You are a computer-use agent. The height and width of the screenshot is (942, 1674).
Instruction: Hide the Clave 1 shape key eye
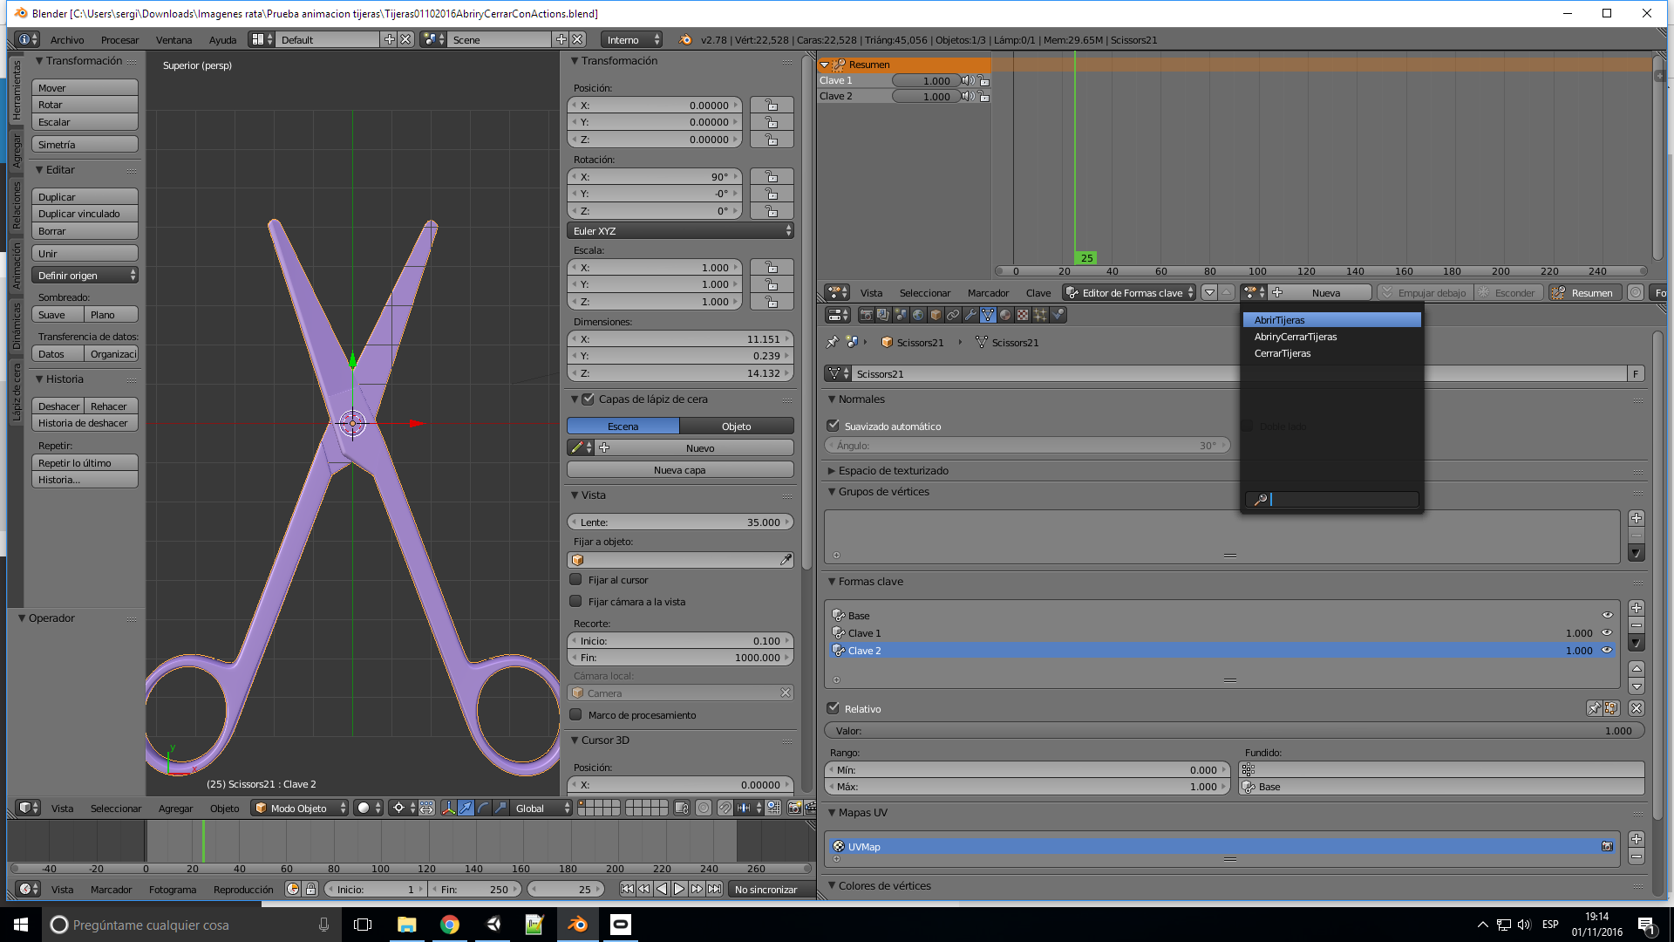pos(1607,632)
